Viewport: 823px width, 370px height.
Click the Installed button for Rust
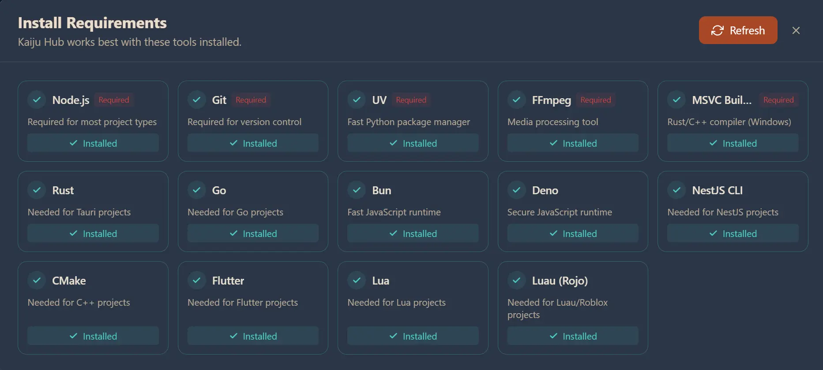pos(93,233)
